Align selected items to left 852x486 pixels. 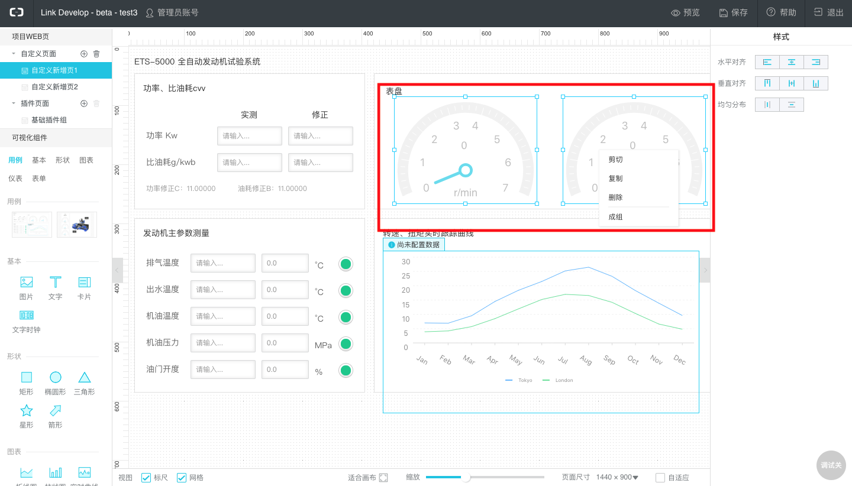point(767,62)
